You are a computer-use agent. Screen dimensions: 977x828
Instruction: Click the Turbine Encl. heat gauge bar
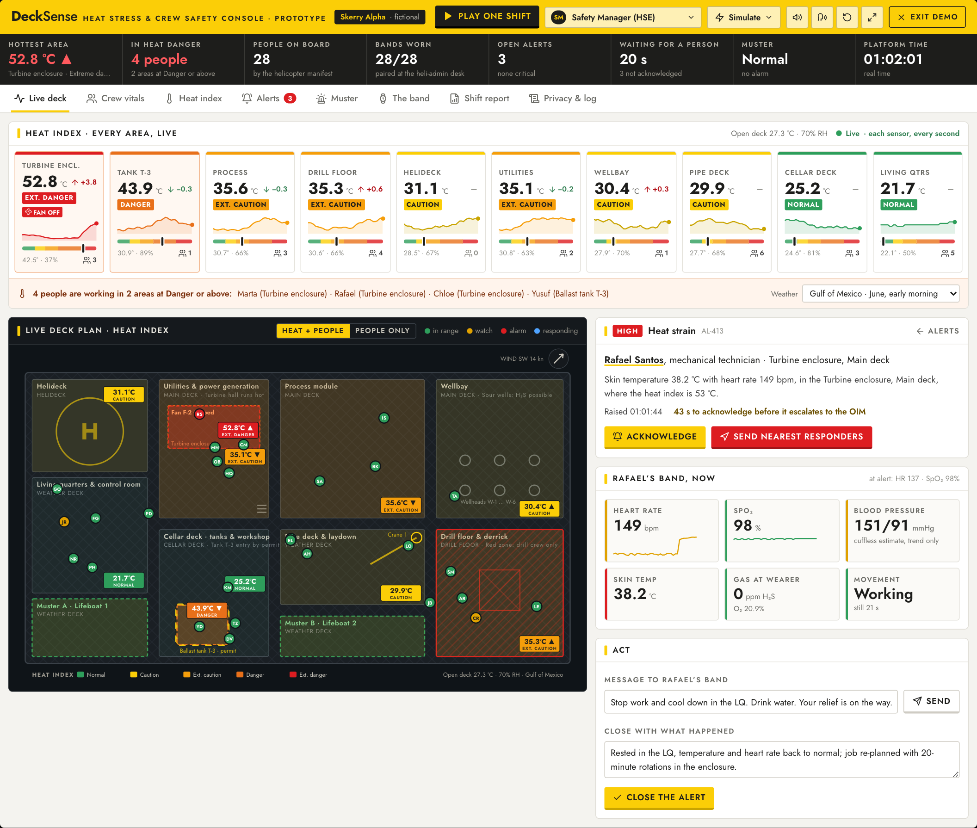(x=59, y=248)
